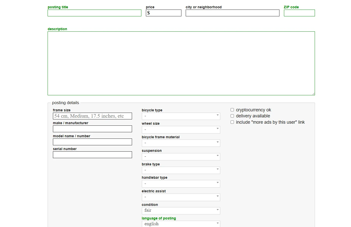Change the condition dropdown set to fair
The width and height of the screenshot is (351, 227).
coord(181,211)
